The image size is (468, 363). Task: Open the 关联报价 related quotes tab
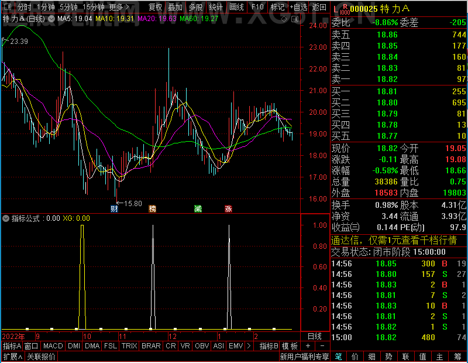41,357
